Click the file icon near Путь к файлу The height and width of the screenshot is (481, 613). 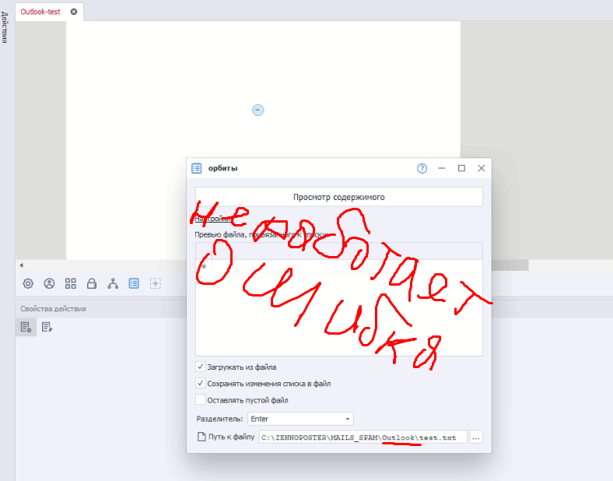pos(201,437)
